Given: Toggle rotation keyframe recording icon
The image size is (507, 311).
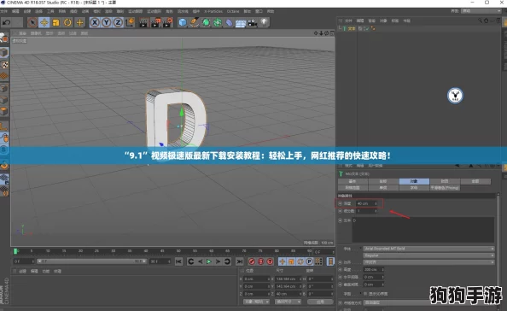Looking at the screenshot, I should tap(300, 261).
